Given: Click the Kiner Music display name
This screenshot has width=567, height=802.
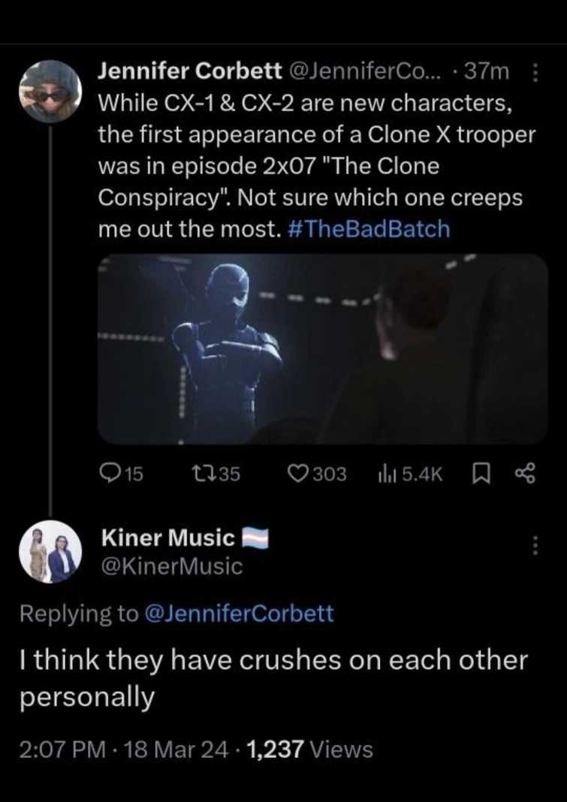Looking at the screenshot, I should point(167,537).
